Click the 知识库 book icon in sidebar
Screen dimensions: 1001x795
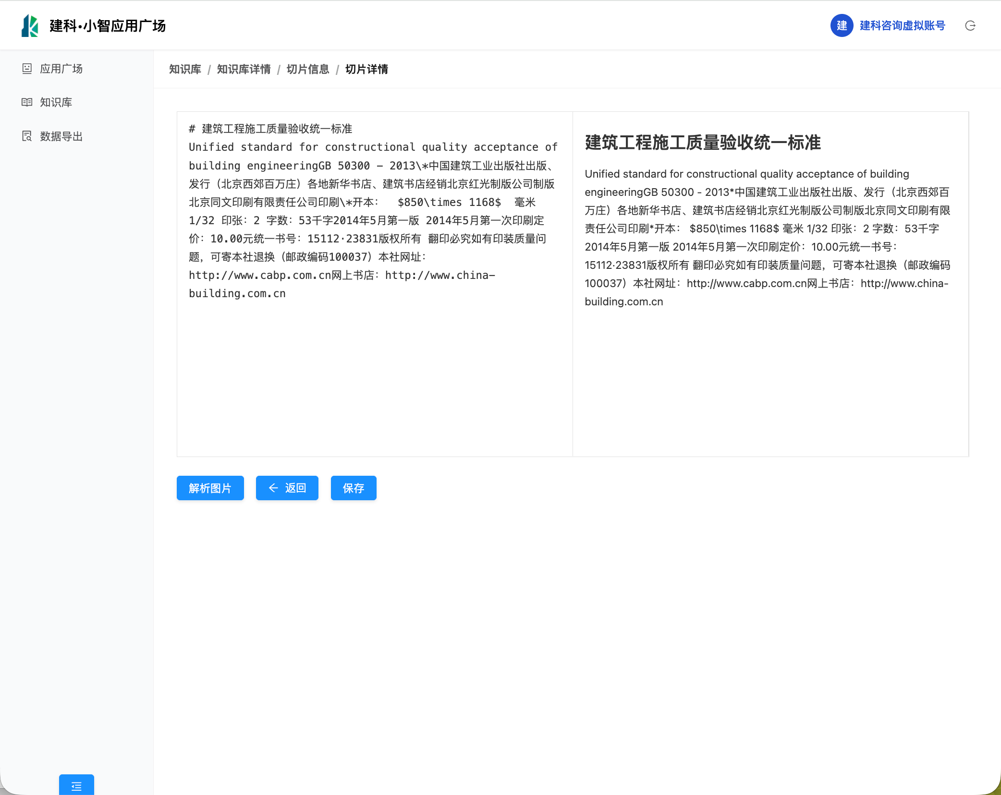pos(27,102)
